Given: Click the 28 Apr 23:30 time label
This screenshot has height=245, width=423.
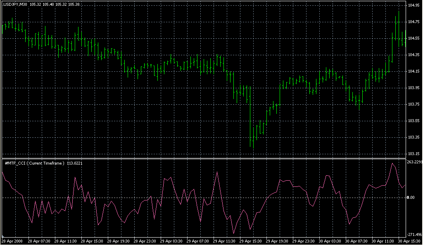Looking at the screenshot, I should click(144, 241).
